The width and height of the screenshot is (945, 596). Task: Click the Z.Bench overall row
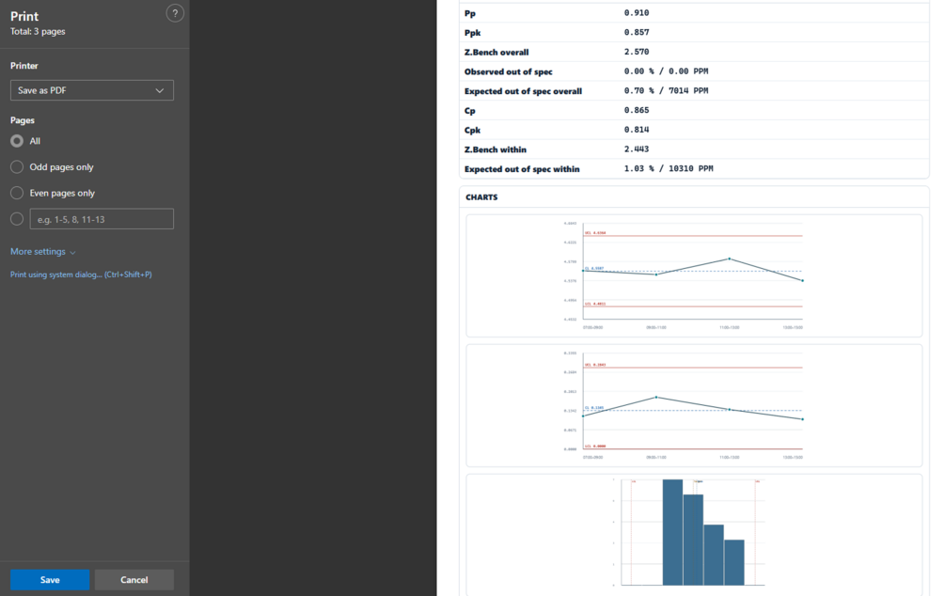pyautogui.click(x=694, y=52)
